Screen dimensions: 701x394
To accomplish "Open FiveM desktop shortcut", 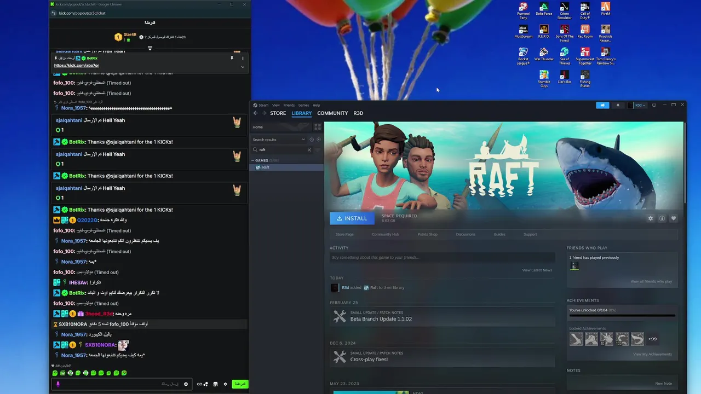I will point(605,9).
